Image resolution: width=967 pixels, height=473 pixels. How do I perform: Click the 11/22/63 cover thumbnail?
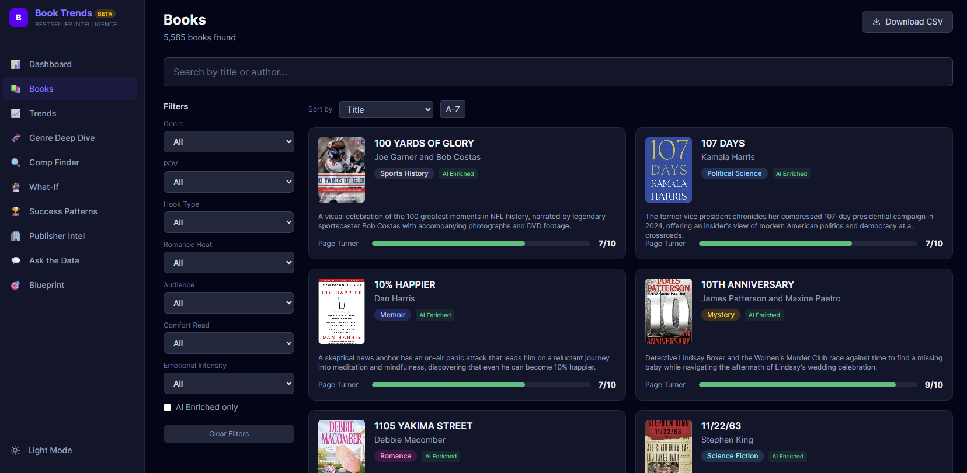tap(669, 446)
